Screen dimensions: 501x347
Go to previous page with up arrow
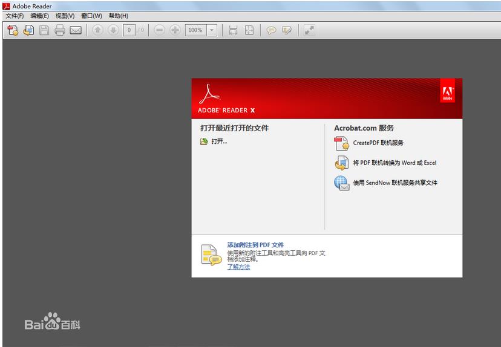click(97, 30)
